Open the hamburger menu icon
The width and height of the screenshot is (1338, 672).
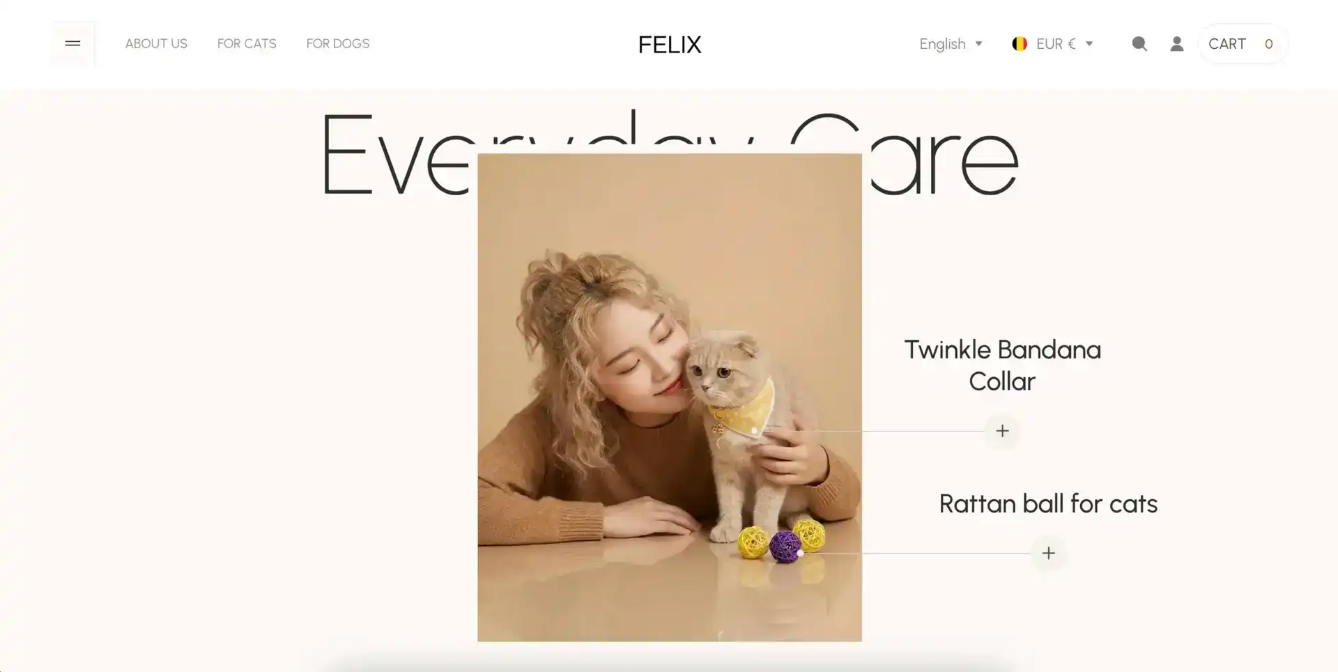tap(72, 43)
